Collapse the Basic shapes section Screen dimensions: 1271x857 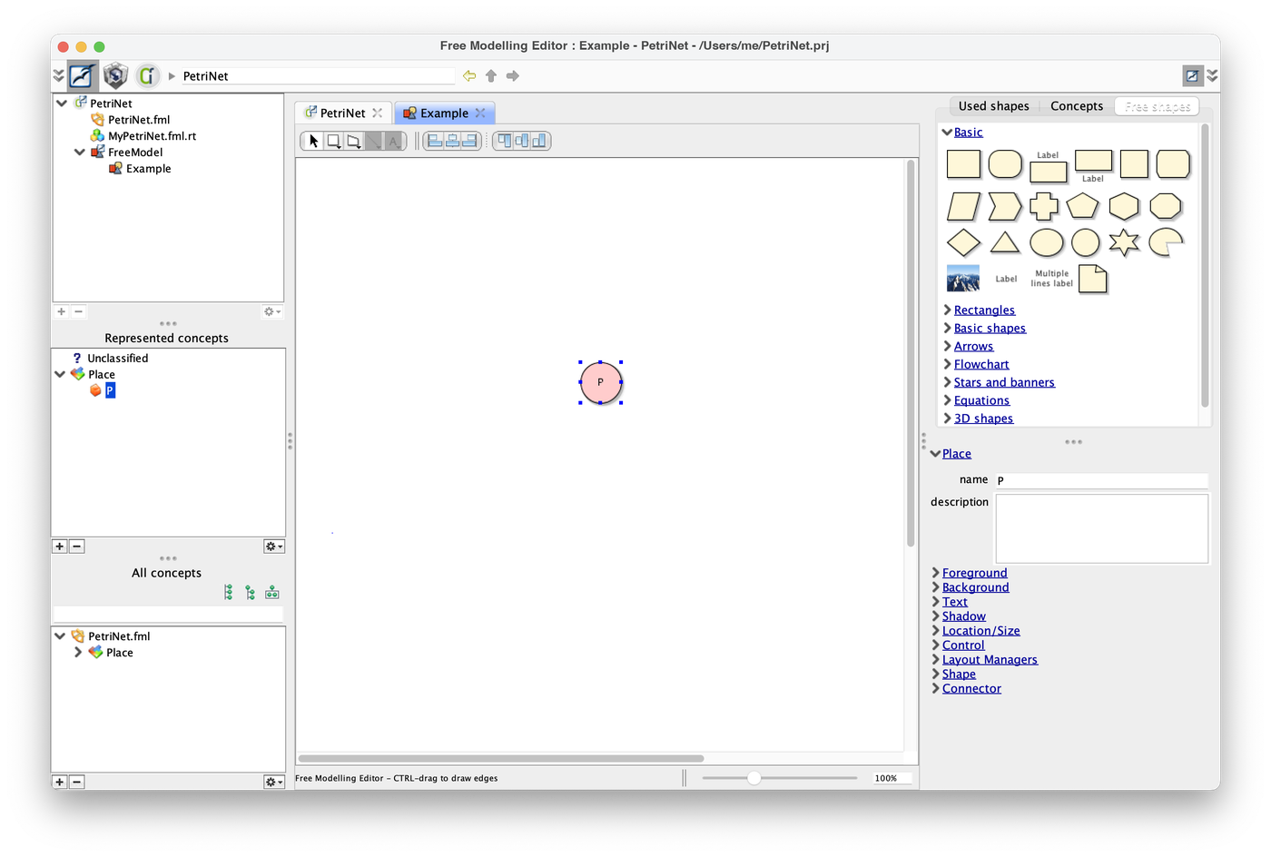click(x=947, y=133)
